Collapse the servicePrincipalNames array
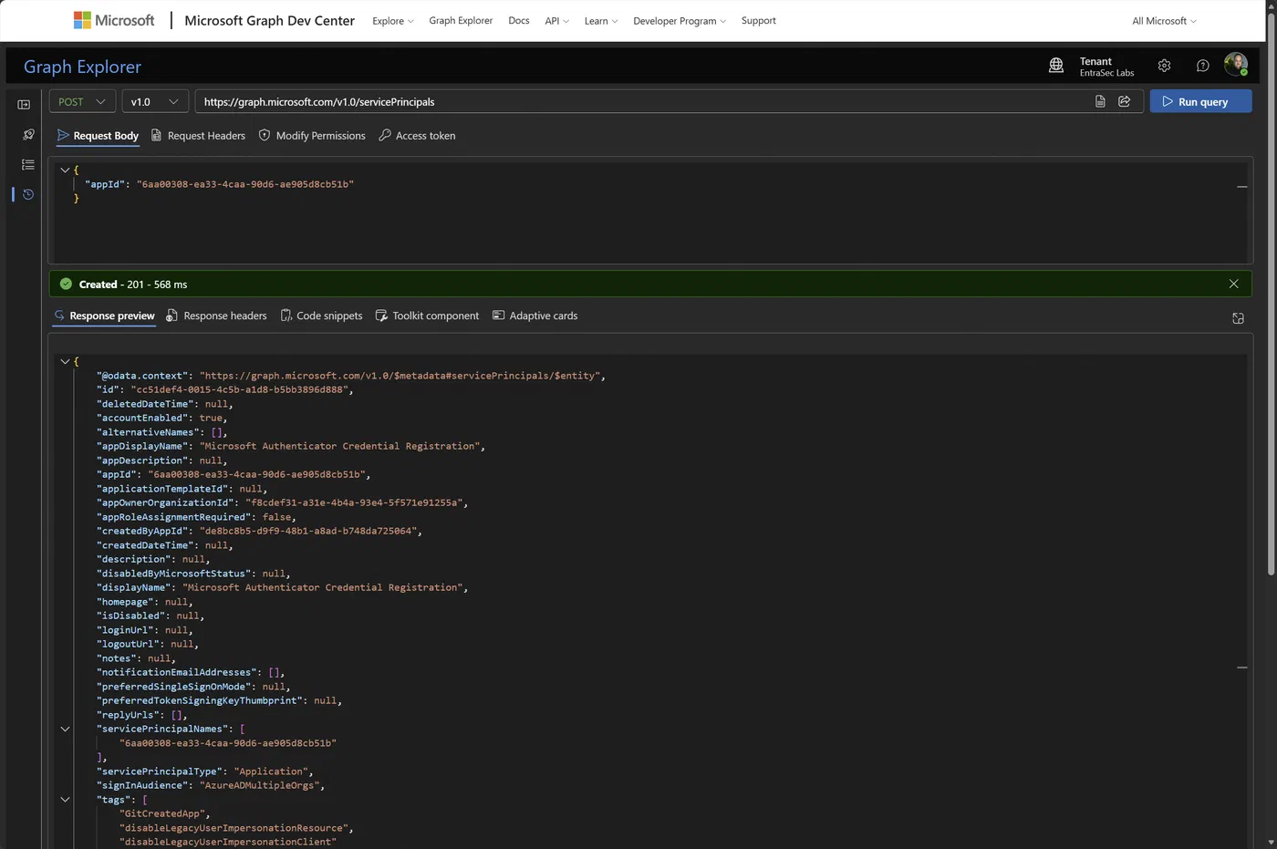The image size is (1277, 849). point(65,729)
